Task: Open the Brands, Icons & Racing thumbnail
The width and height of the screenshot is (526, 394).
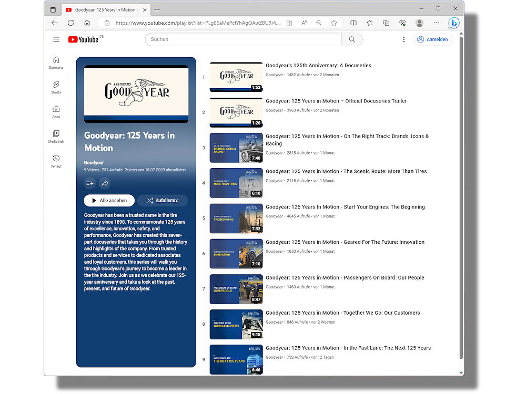Action: [236, 148]
